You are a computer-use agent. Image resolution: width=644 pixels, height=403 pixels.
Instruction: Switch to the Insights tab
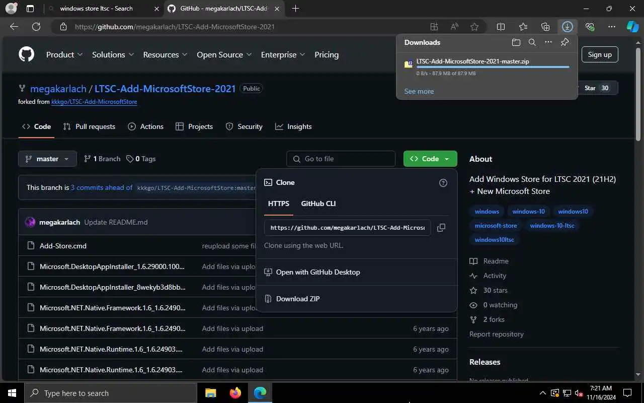click(x=293, y=126)
